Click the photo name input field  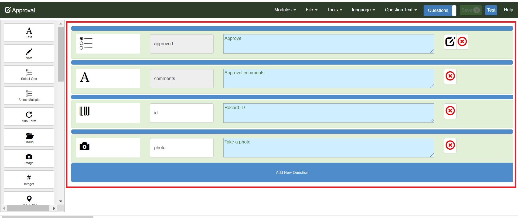tap(182, 148)
